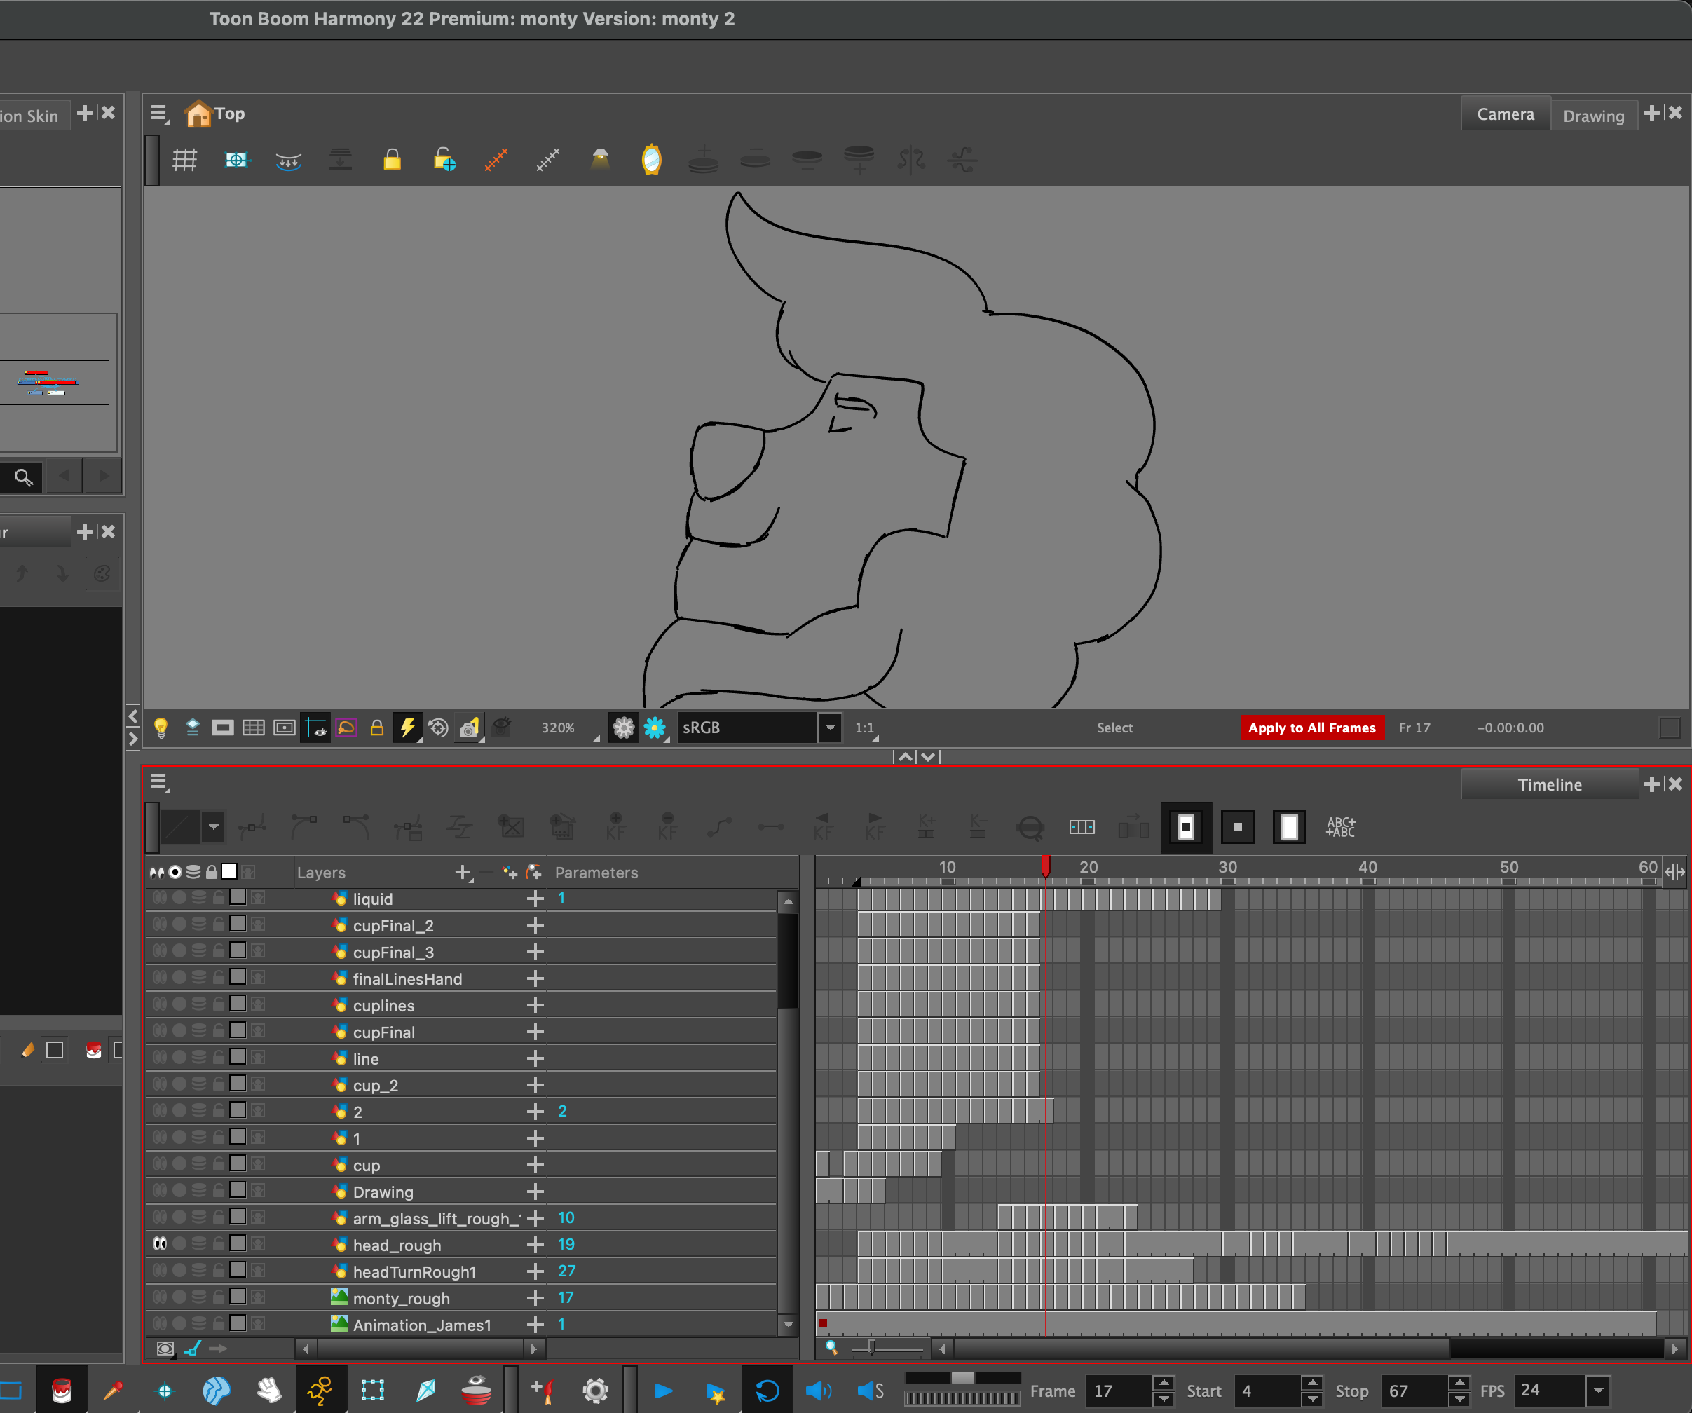Screen dimensions: 1692x1413
Task: Select the Camera tab
Action: [1504, 114]
